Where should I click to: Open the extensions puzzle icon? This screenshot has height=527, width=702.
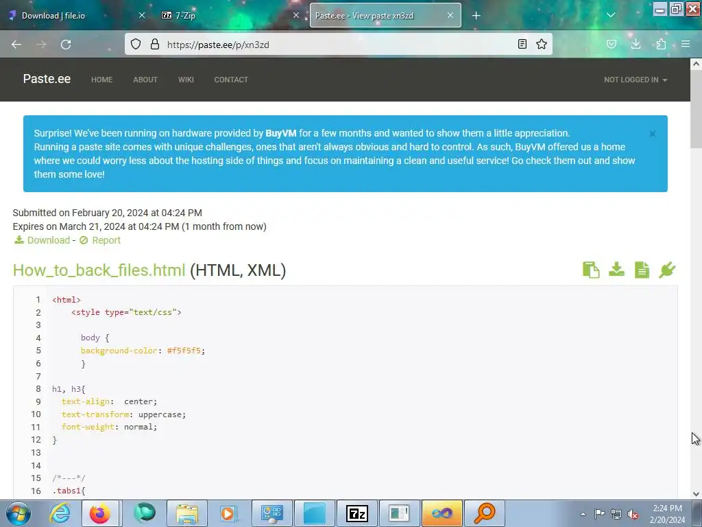661,44
